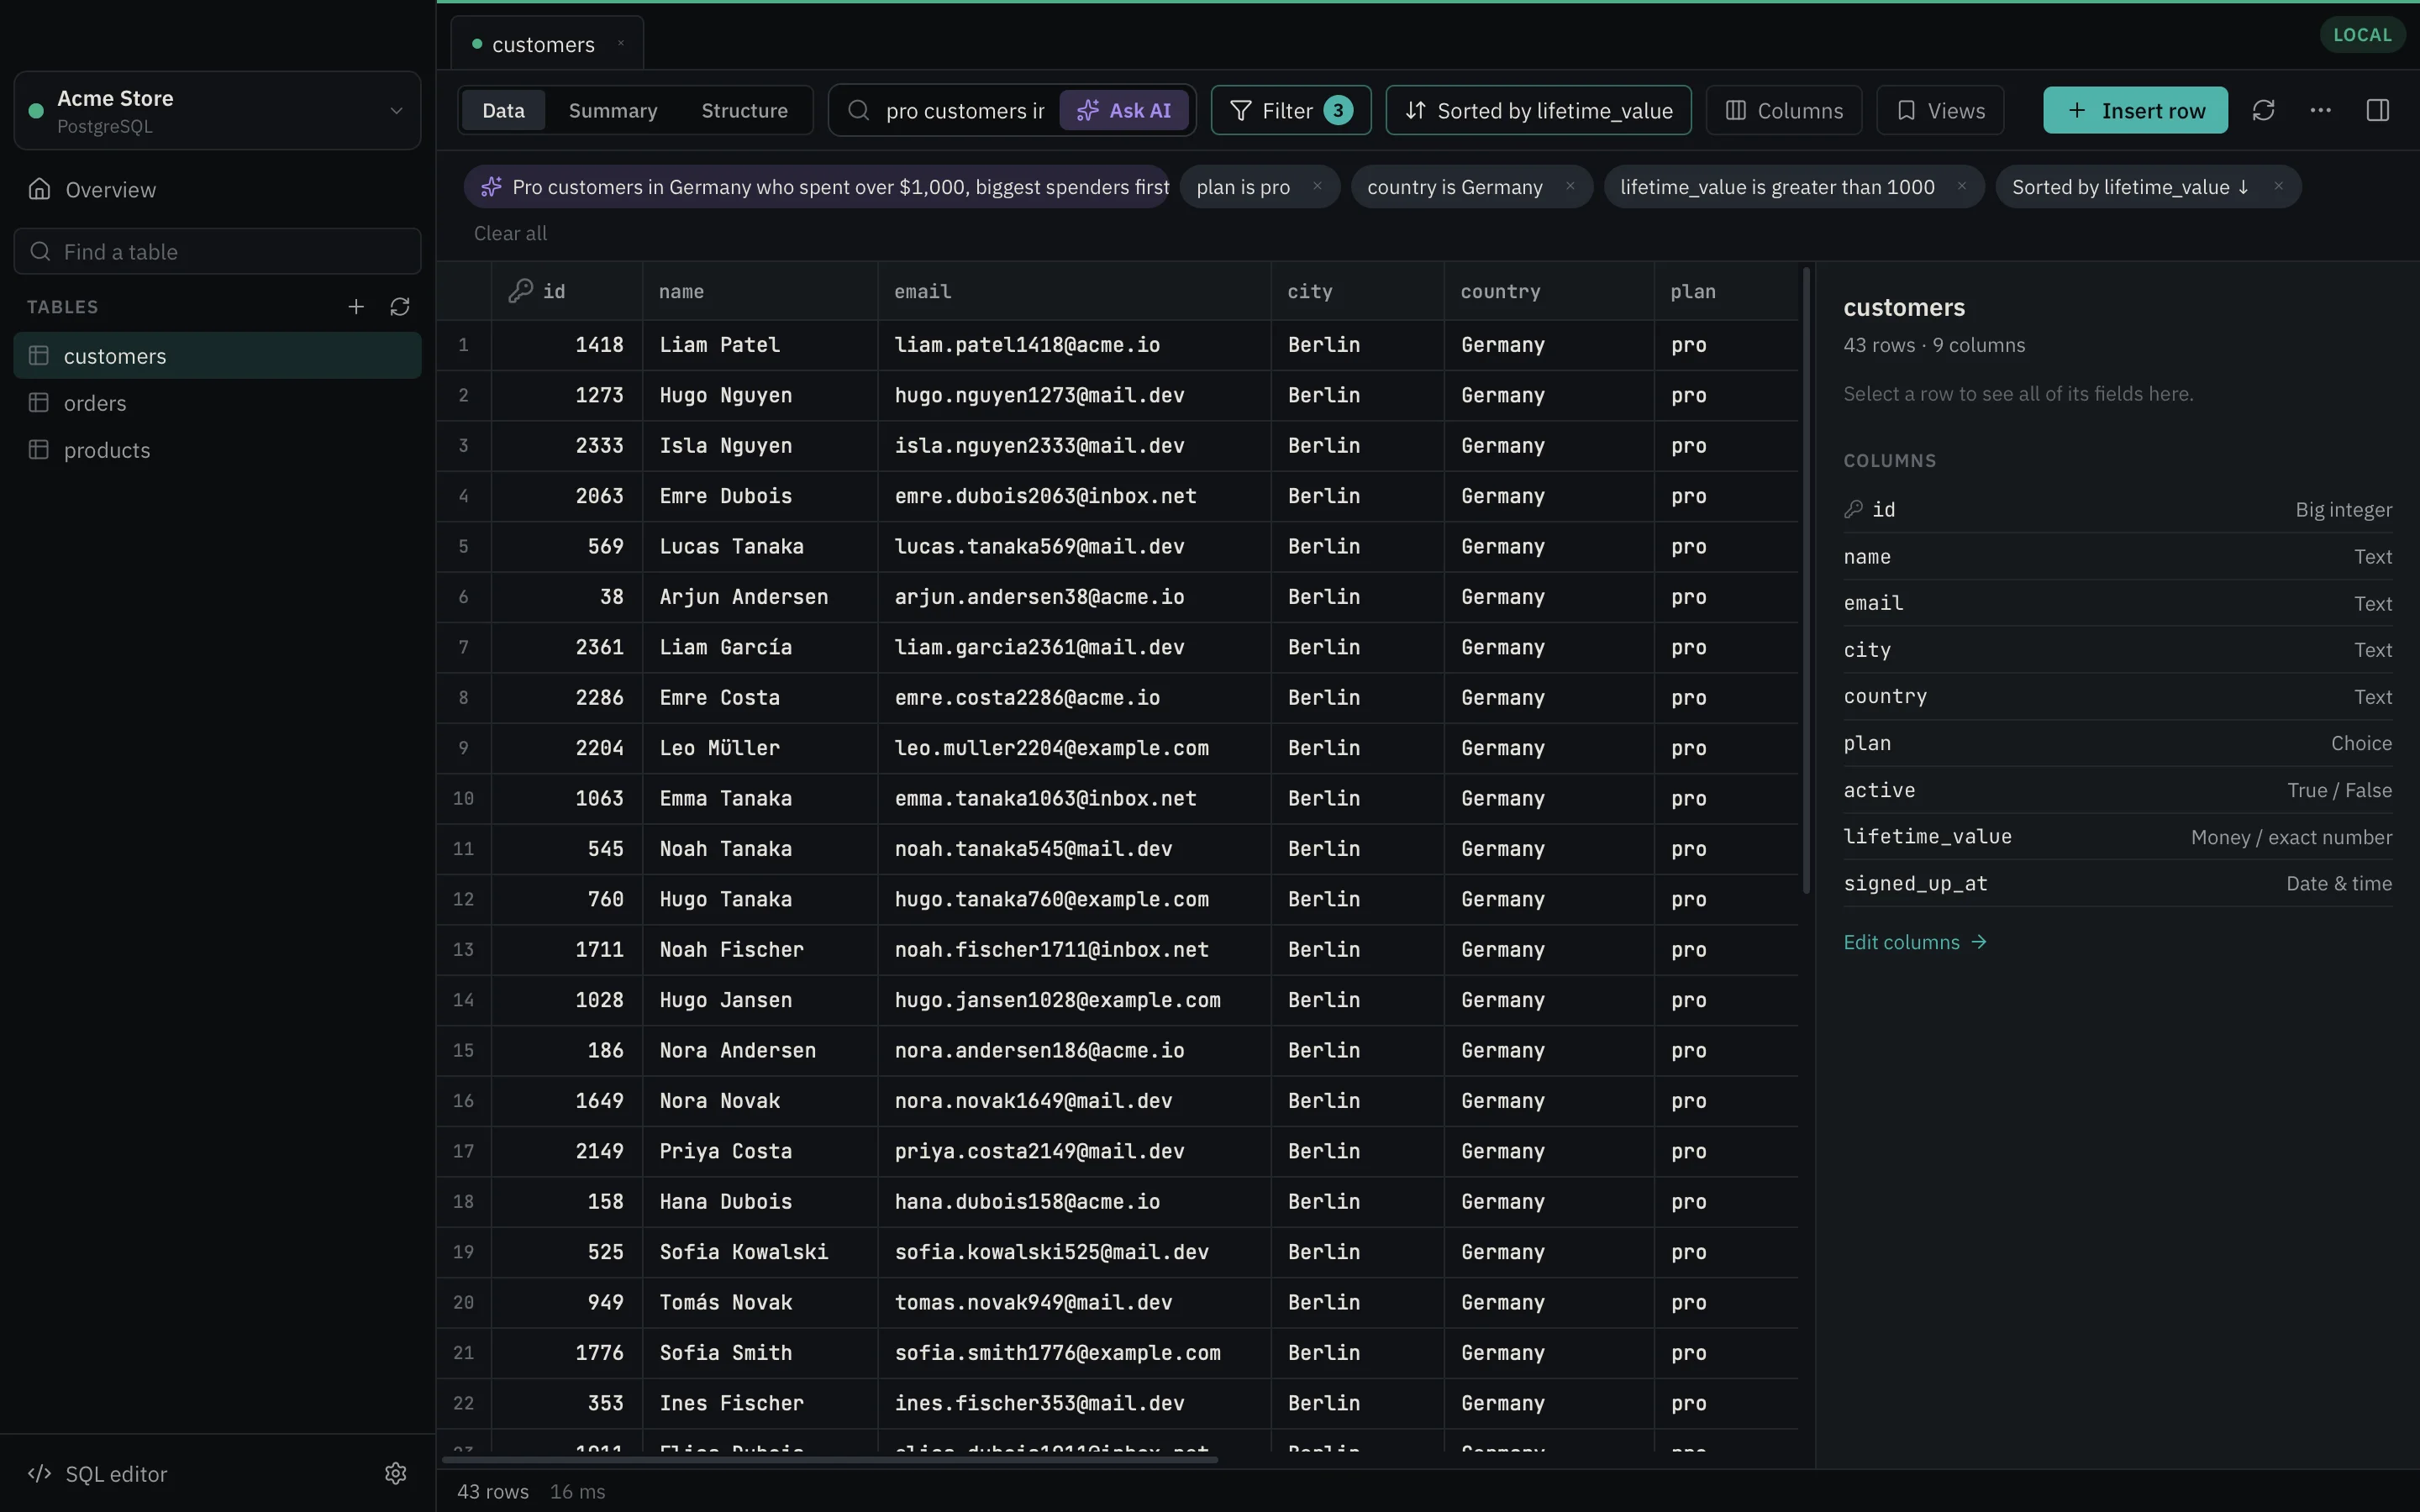Remove the 'Sorted by lifetime_value' chip

(2279, 186)
